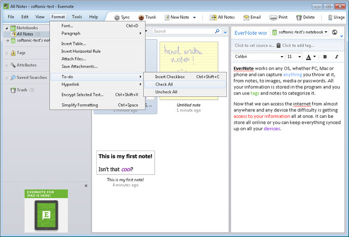Open the Tools menu
The width and height of the screenshot is (349, 237).
click(x=77, y=17)
